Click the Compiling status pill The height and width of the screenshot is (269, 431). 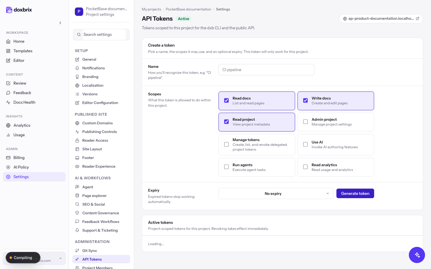[x=23, y=258]
